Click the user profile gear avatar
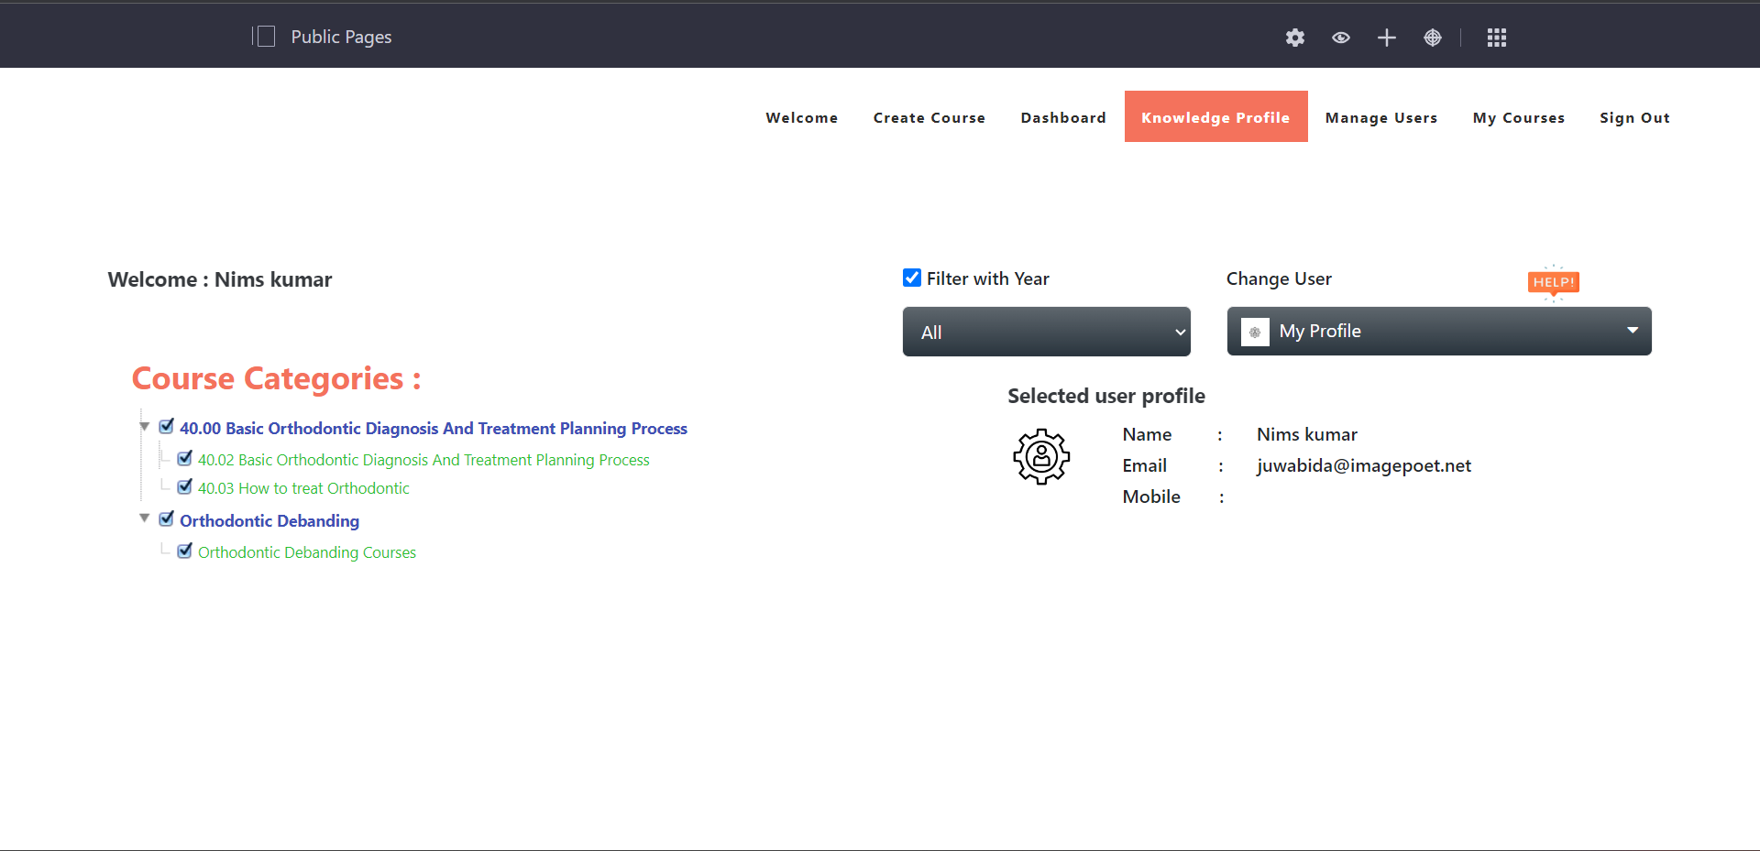The image size is (1760, 851). (x=1040, y=456)
